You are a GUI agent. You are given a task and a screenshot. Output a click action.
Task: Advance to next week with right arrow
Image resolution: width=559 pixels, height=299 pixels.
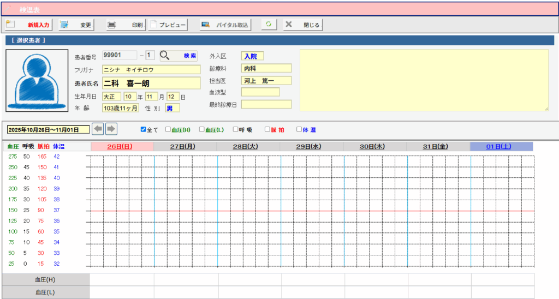click(111, 129)
